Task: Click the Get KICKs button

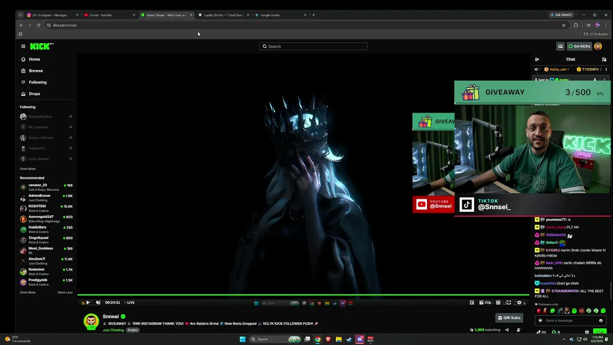Action: click(579, 46)
